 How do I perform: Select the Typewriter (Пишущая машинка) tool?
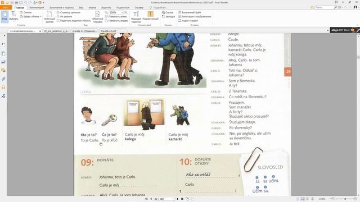[136, 17]
